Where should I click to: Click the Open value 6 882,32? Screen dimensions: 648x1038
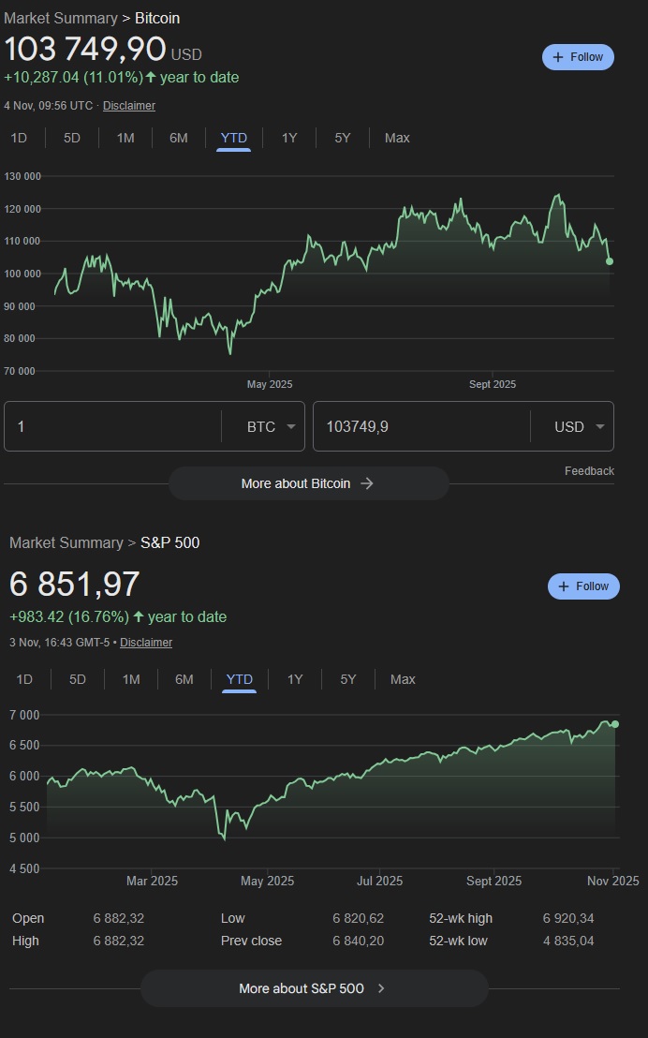tap(119, 918)
